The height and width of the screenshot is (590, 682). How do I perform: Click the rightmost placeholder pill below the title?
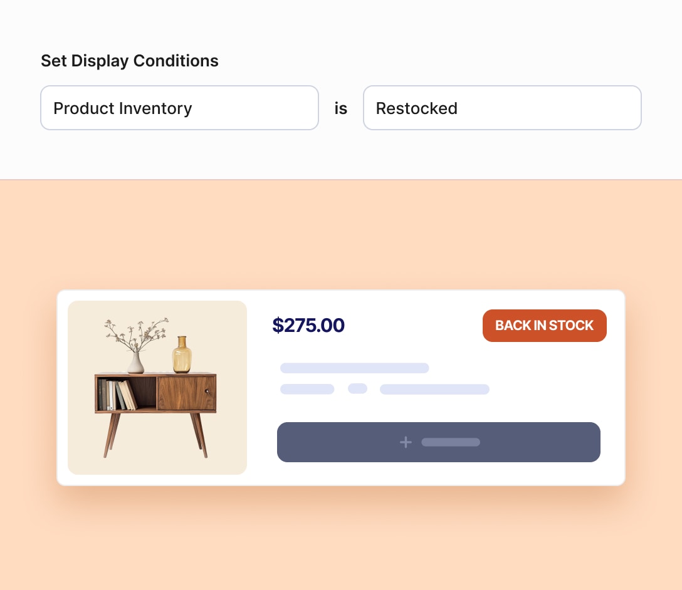434,390
